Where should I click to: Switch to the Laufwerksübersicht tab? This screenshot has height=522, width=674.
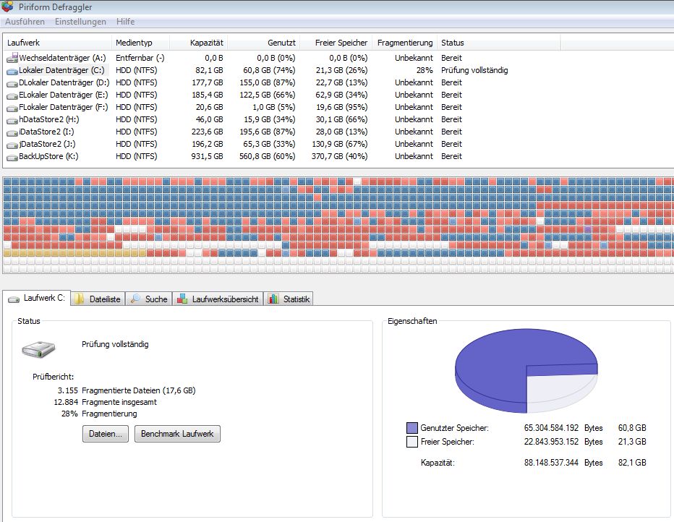pyautogui.click(x=218, y=299)
